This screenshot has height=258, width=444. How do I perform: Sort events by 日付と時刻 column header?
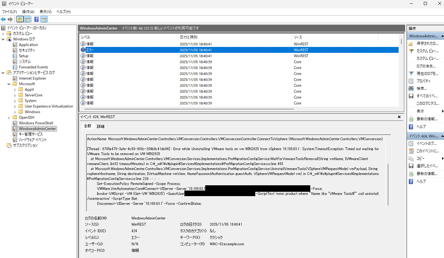pyautogui.click(x=188, y=37)
